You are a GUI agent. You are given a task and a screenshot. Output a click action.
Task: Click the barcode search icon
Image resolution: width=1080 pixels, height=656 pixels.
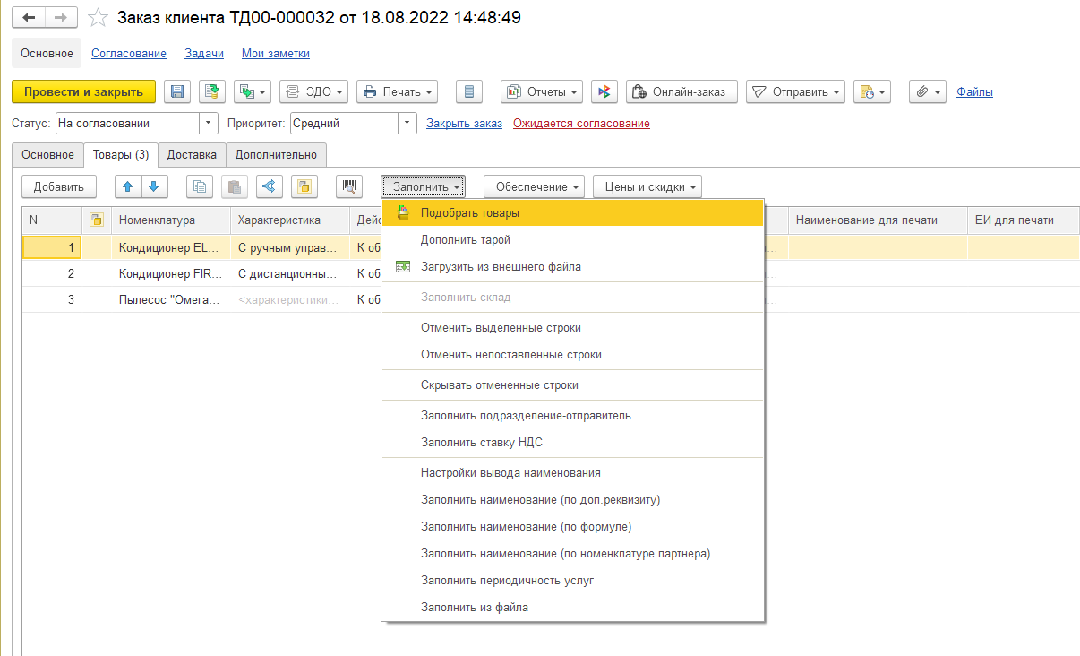(349, 186)
